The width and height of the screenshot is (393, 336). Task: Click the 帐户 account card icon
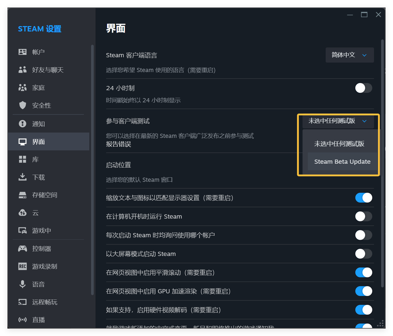tap(23, 52)
